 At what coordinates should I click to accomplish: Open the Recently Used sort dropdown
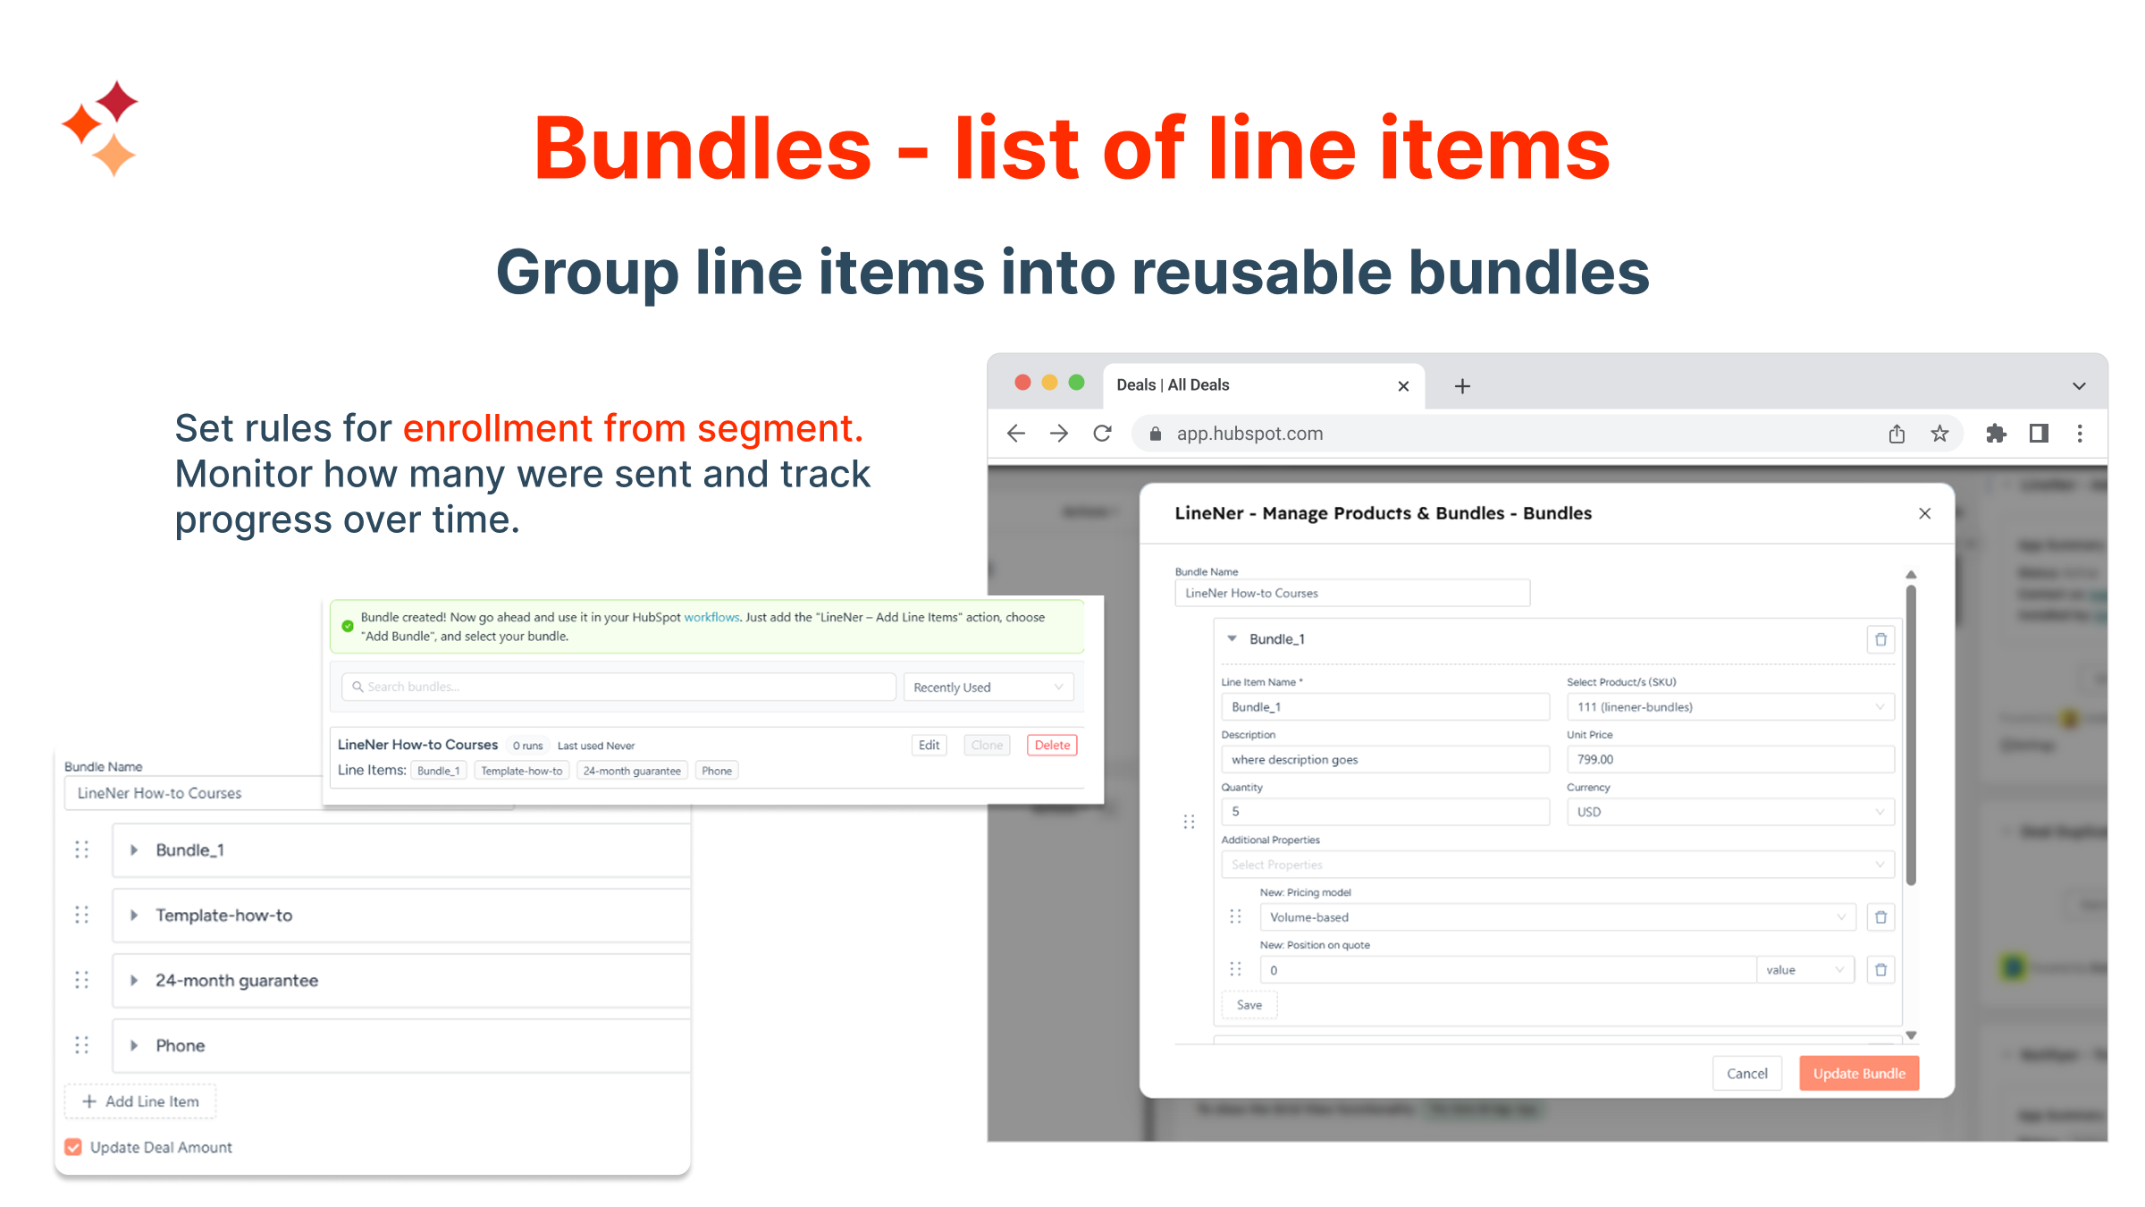(988, 687)
